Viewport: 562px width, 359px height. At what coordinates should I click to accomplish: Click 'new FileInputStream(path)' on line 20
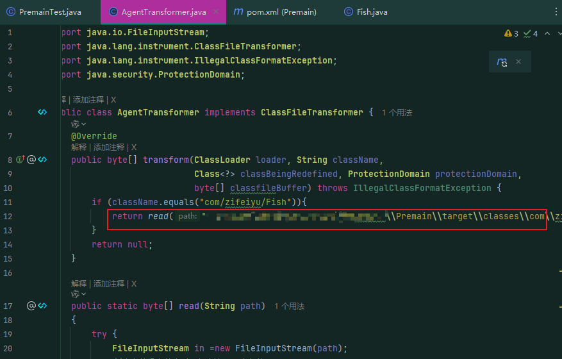pos(279,348)
